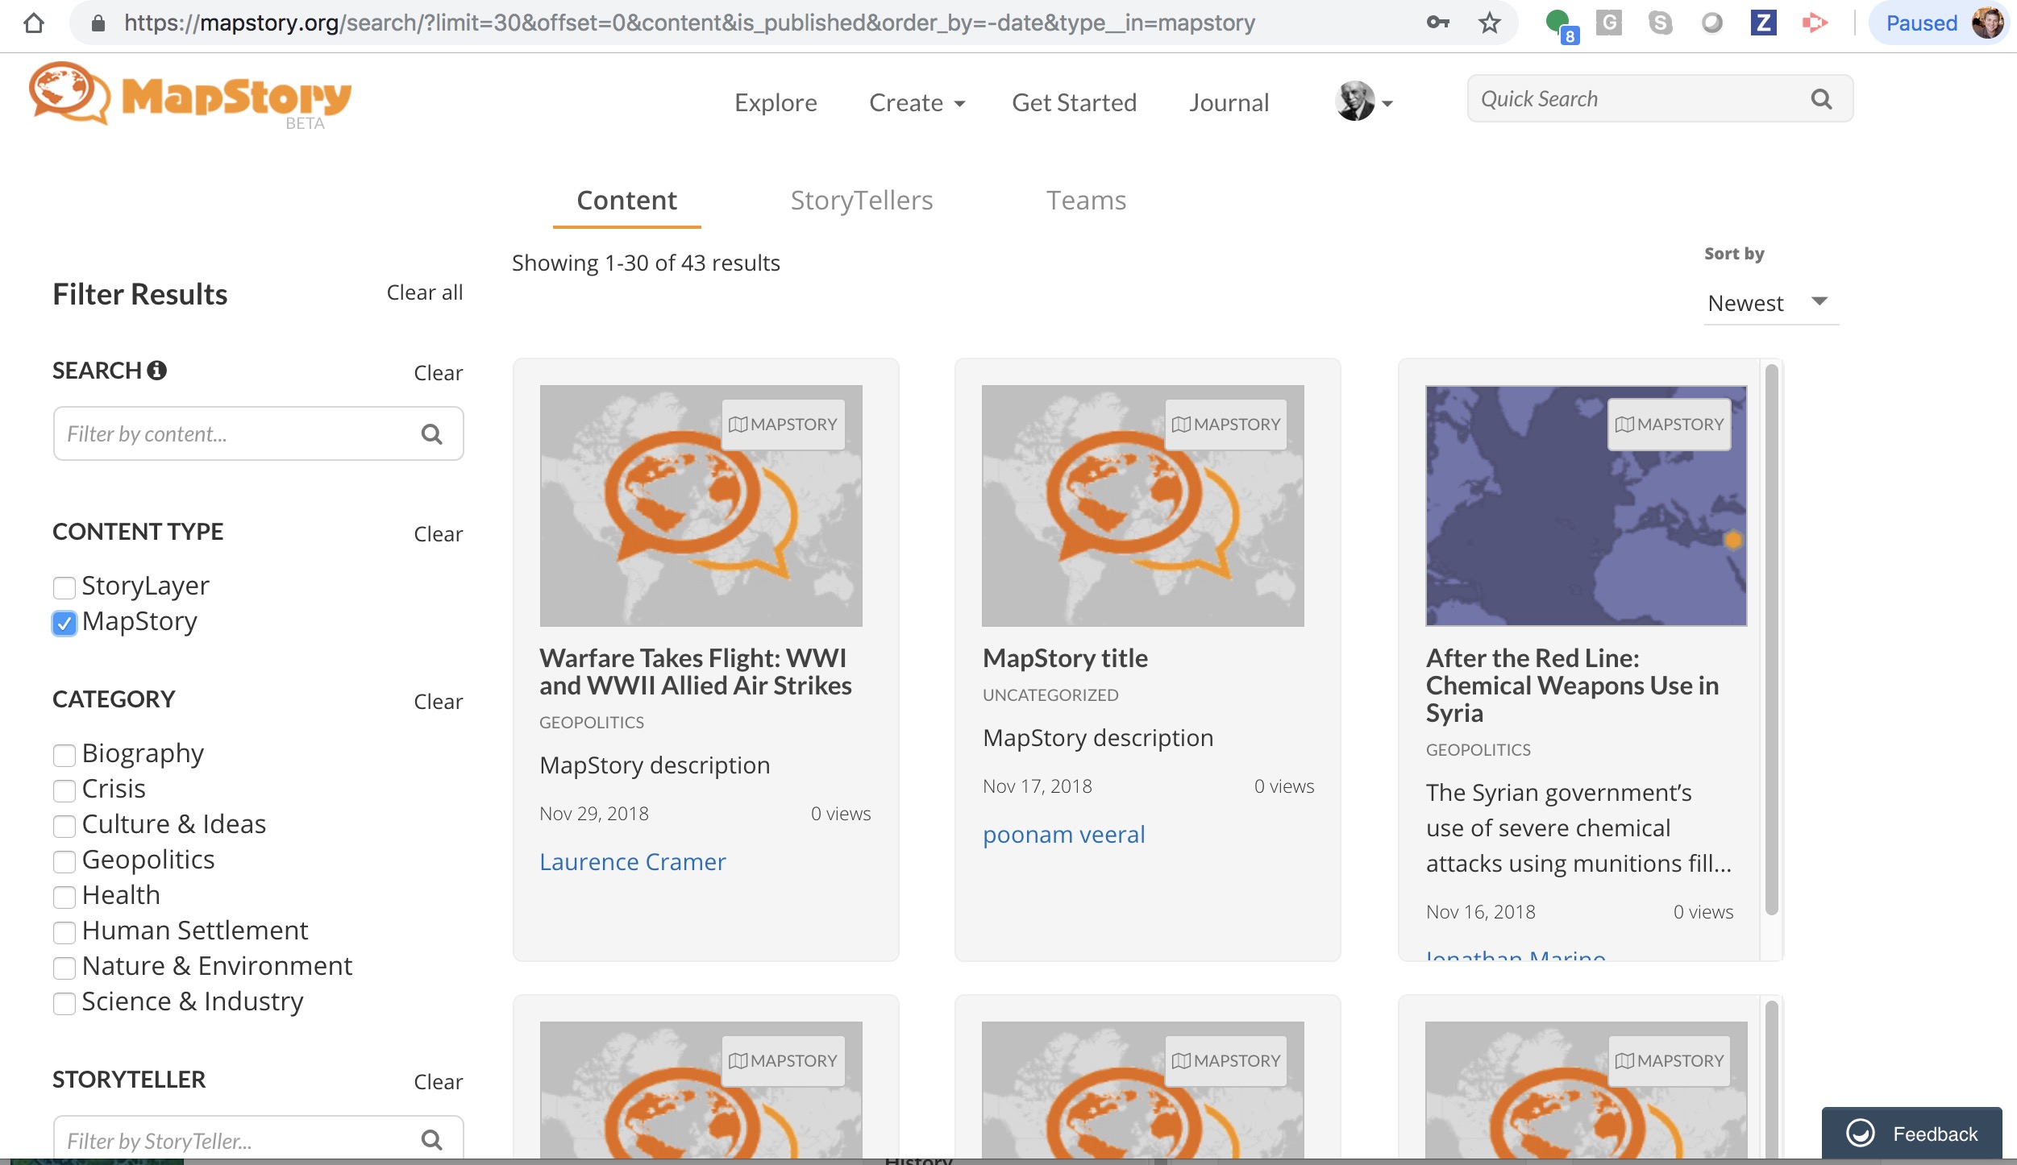
Task: Click the MAPSTORY badge on the Syria card
Action: coord(1668,424)
